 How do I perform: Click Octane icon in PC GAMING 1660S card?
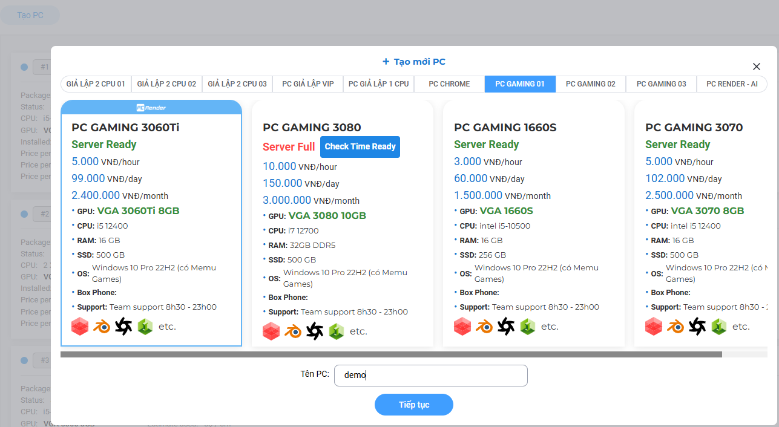pyautogui.click(x=506, y=327)
